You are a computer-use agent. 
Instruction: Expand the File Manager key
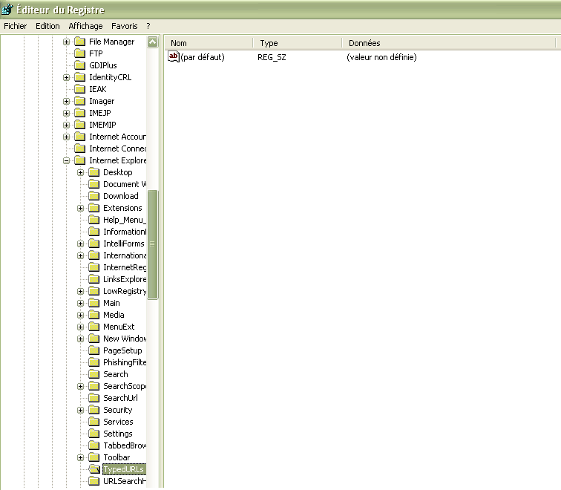tap(66, 42)
